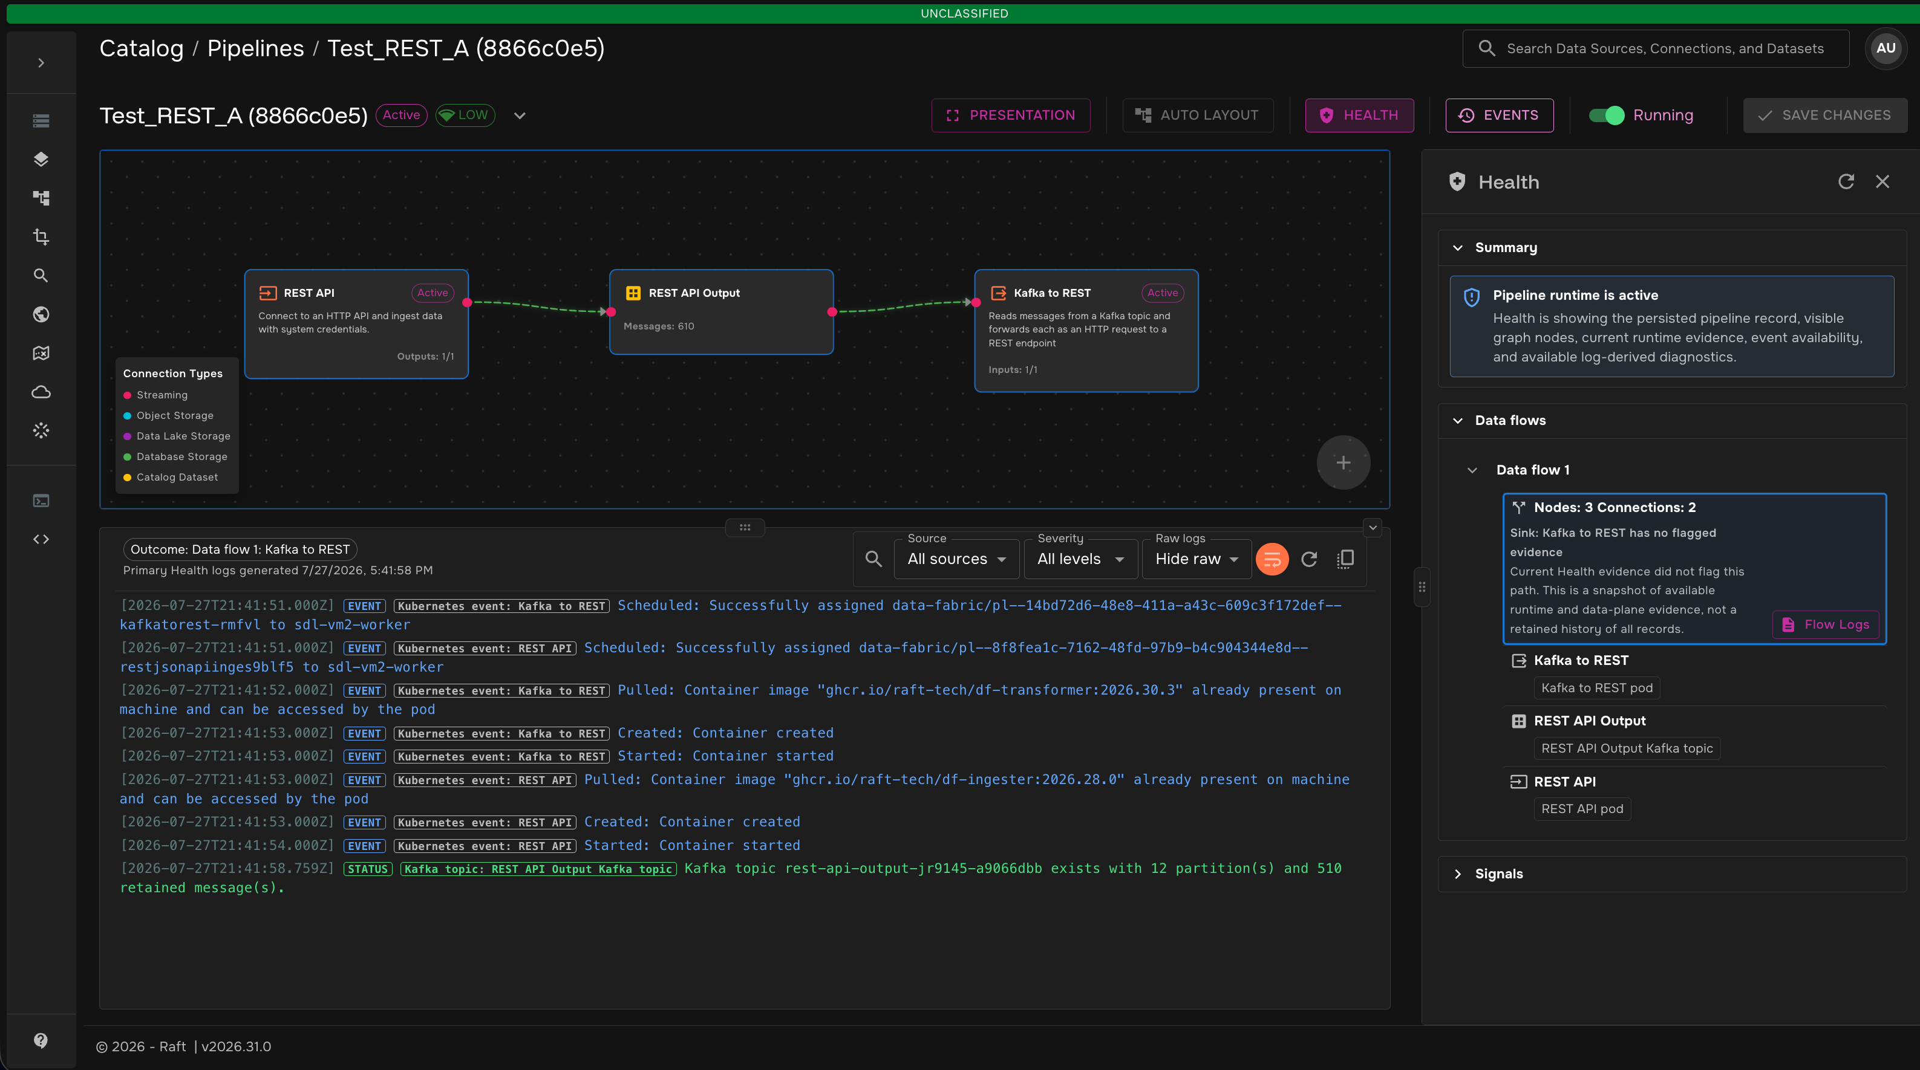1920x1070 pixels.
Task: Select the Kafka to REST node icon
Action: [998, 293]
